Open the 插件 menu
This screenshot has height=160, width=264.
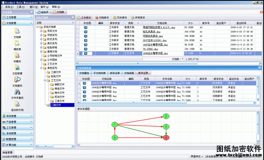44,7
